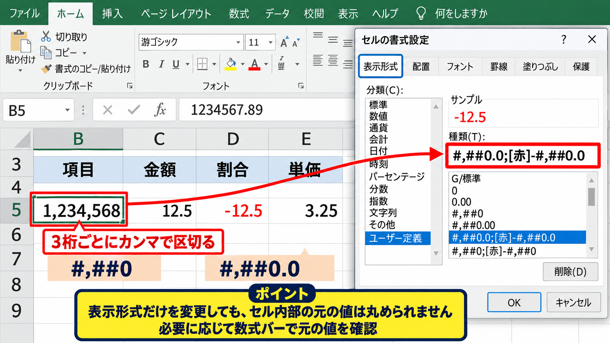Open the 数式 ribbon tab
Viewport: 610px width, 343px height.
(x=239, y=13)
